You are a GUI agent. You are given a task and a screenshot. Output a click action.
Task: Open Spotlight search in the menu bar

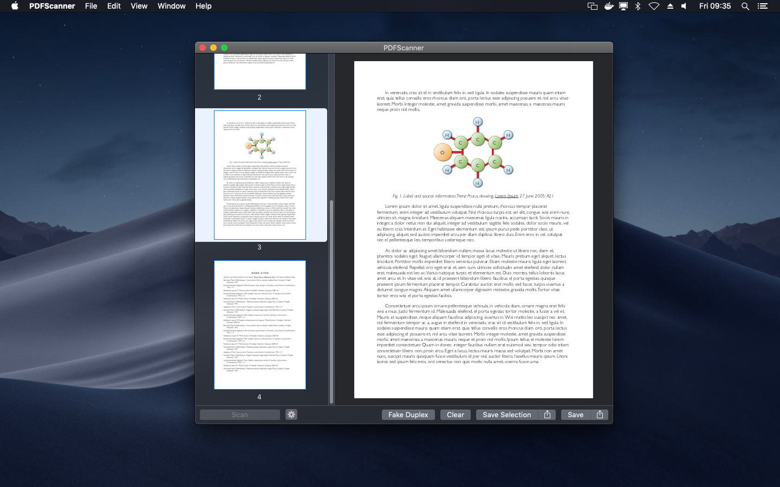745,6
